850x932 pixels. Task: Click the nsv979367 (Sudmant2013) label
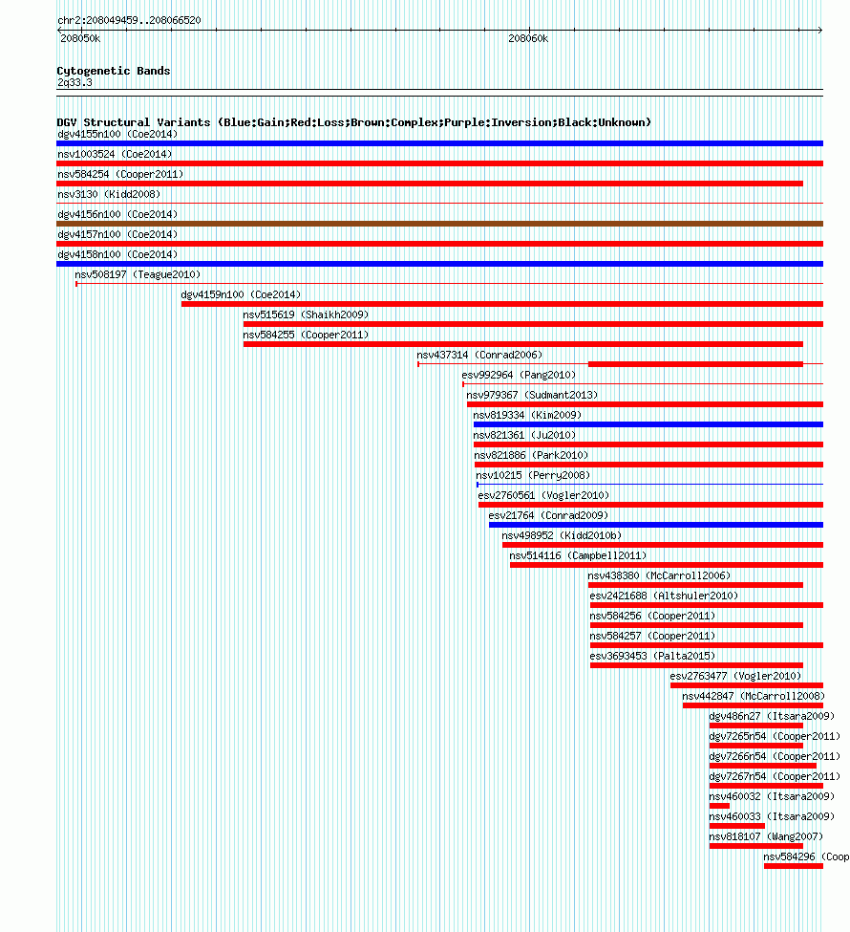click(532, 396)
